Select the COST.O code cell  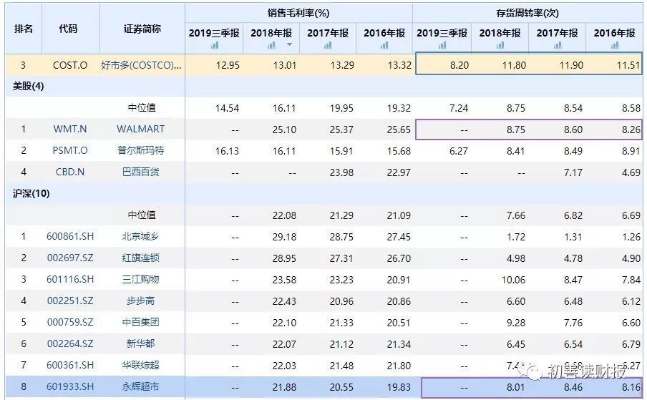click(70, 65)
